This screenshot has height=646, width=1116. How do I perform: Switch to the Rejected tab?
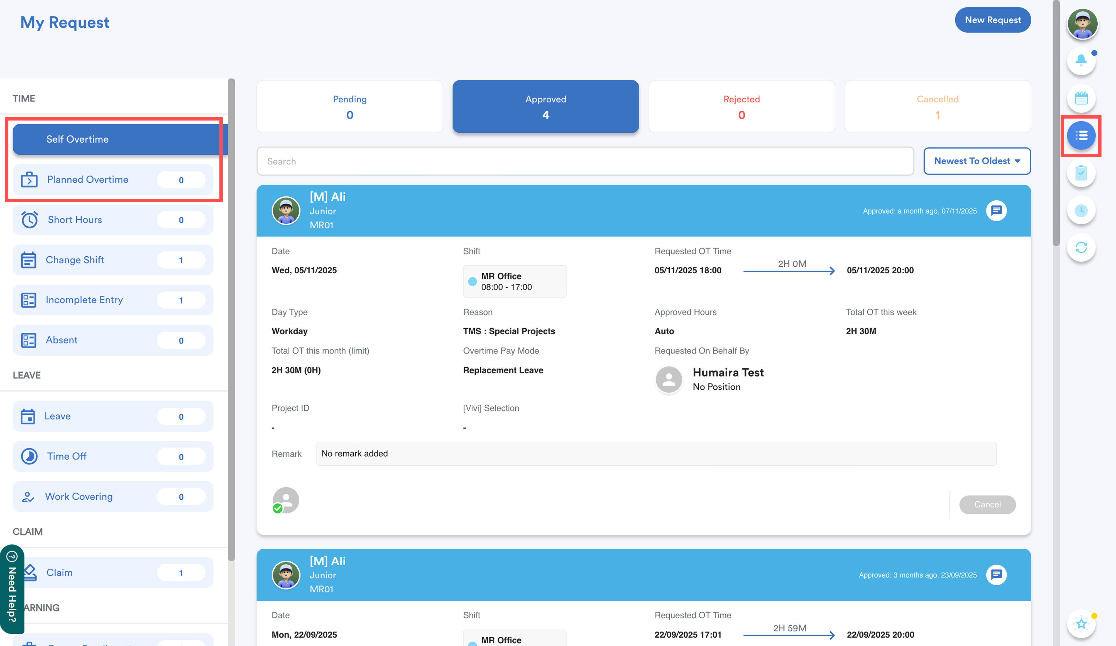point(741,107)
